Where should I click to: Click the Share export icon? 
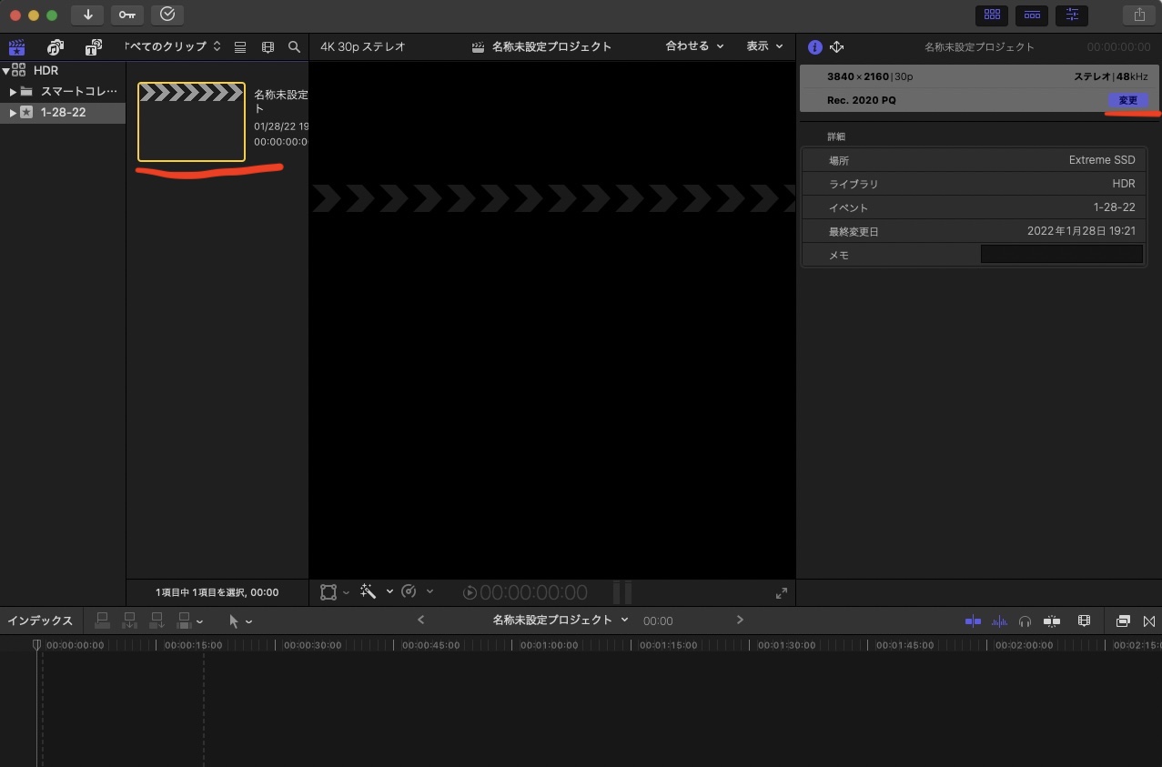coord(1138,15)
